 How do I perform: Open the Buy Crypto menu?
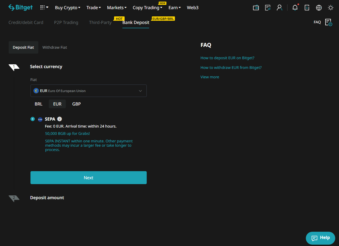(68, 8)
